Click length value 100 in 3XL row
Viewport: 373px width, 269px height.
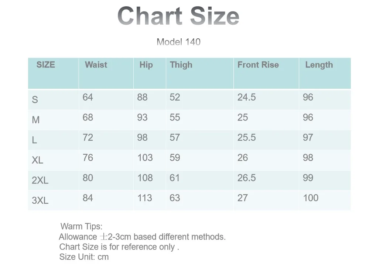click(311, 198)
